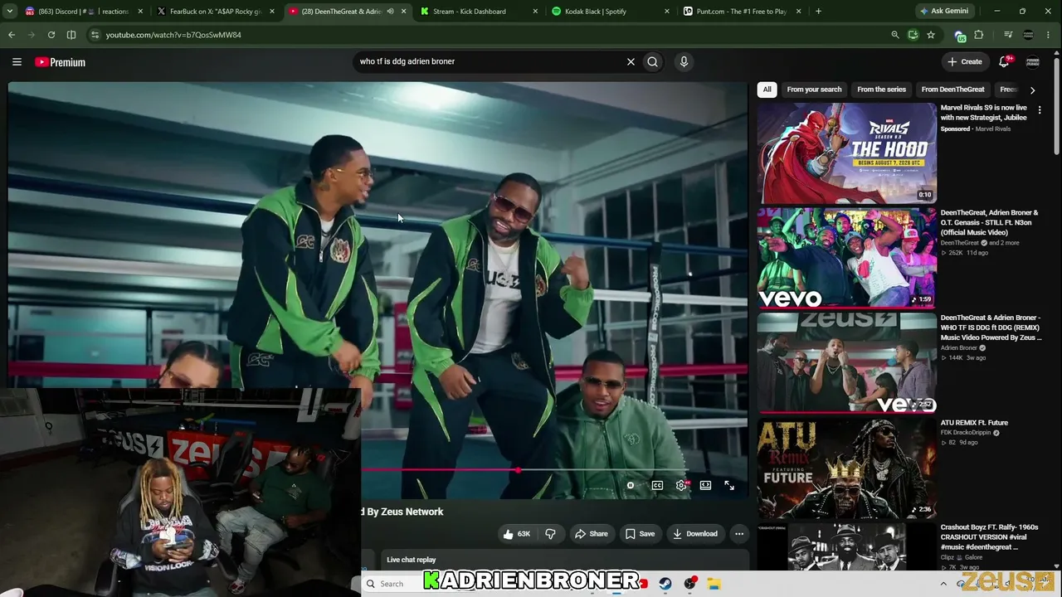1062x597 pixels.
Task: Open a new browser tab
Action: [x=818, y=12]
